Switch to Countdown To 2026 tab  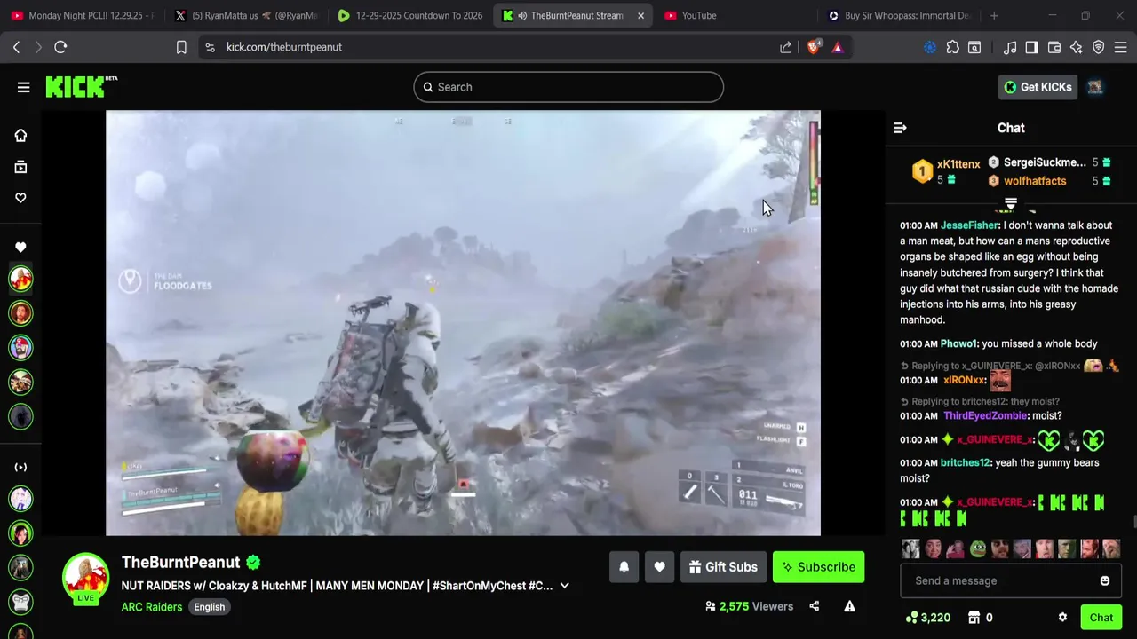[x=409, y=15]
